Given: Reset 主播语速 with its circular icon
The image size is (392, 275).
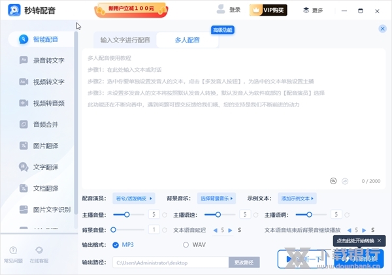Looking at the screenshot, I should tap(255, 215).
